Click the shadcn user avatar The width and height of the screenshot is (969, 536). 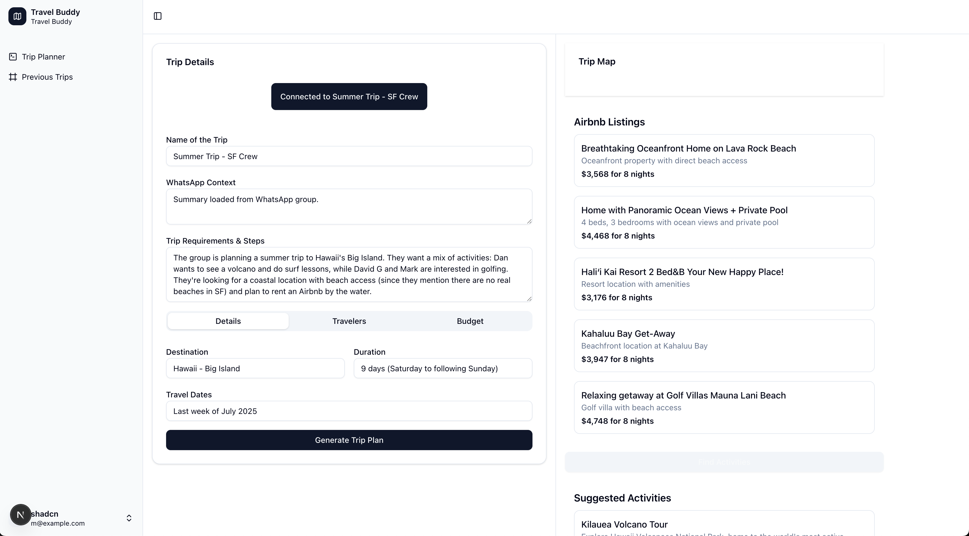click(x=20, y=515)
